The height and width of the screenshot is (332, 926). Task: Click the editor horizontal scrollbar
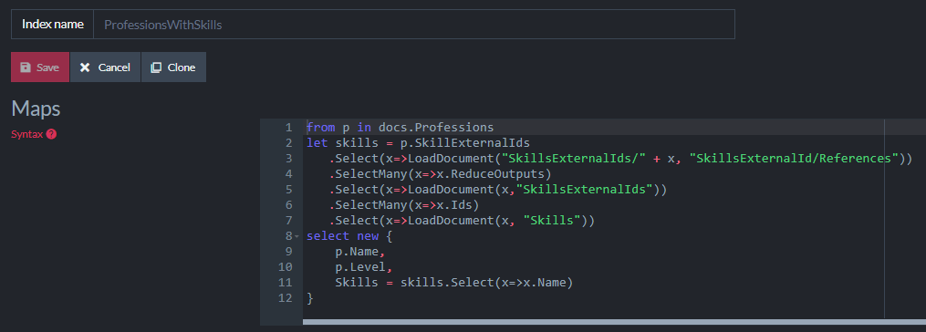(x=614, y=322)
